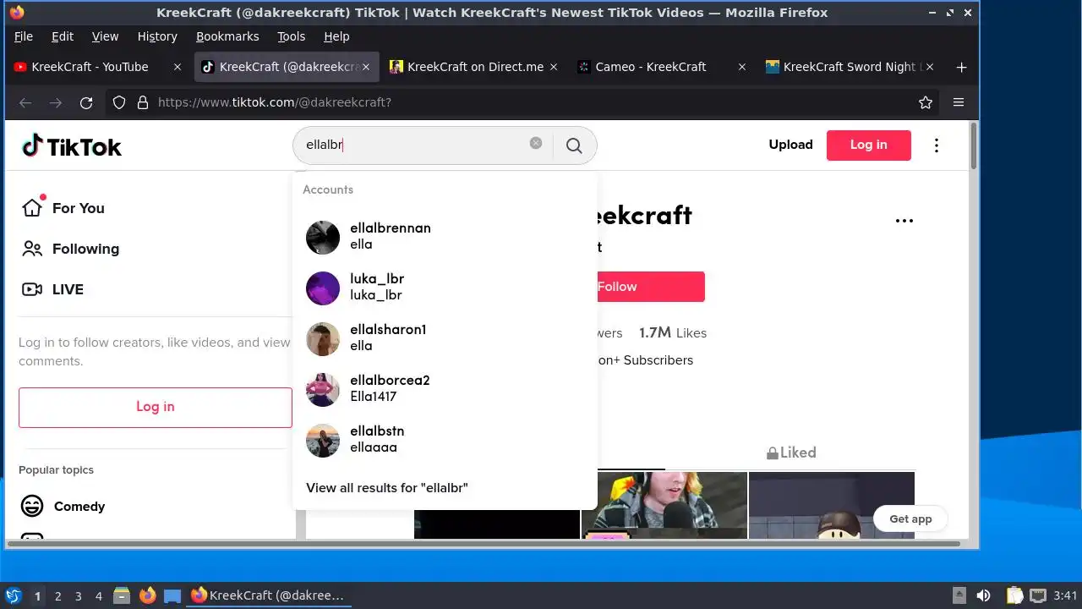Open the volume control in system tray
Viewport: 1082px width, 609px height.
(x=983, y=595)
